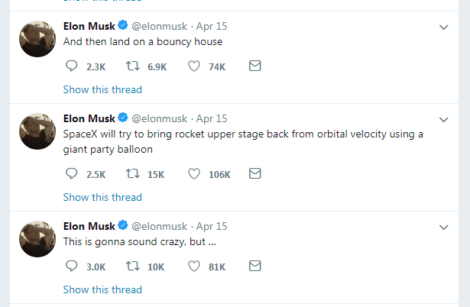
Task: Reply to the giant party balloon tweet
Action: (x=71, y=174)
